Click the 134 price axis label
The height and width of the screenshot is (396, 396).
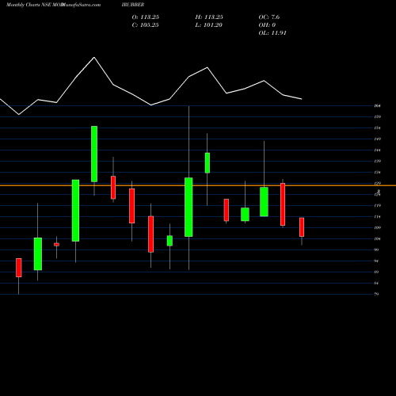click(378, 173)
